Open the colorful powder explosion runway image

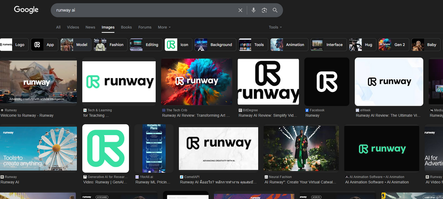point(197,82)
